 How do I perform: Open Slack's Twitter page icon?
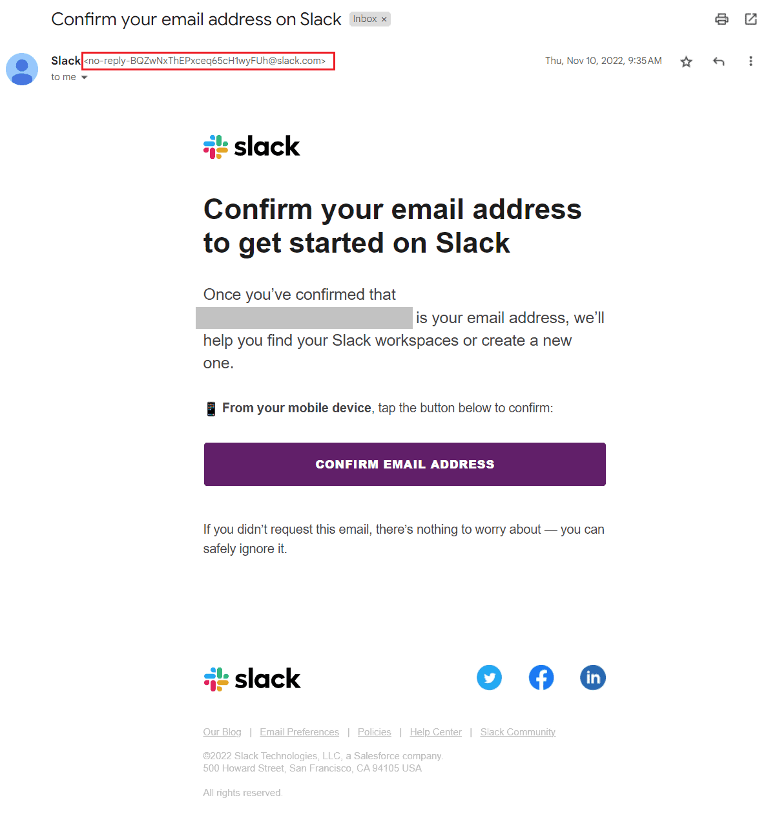(x=489, y=678)
